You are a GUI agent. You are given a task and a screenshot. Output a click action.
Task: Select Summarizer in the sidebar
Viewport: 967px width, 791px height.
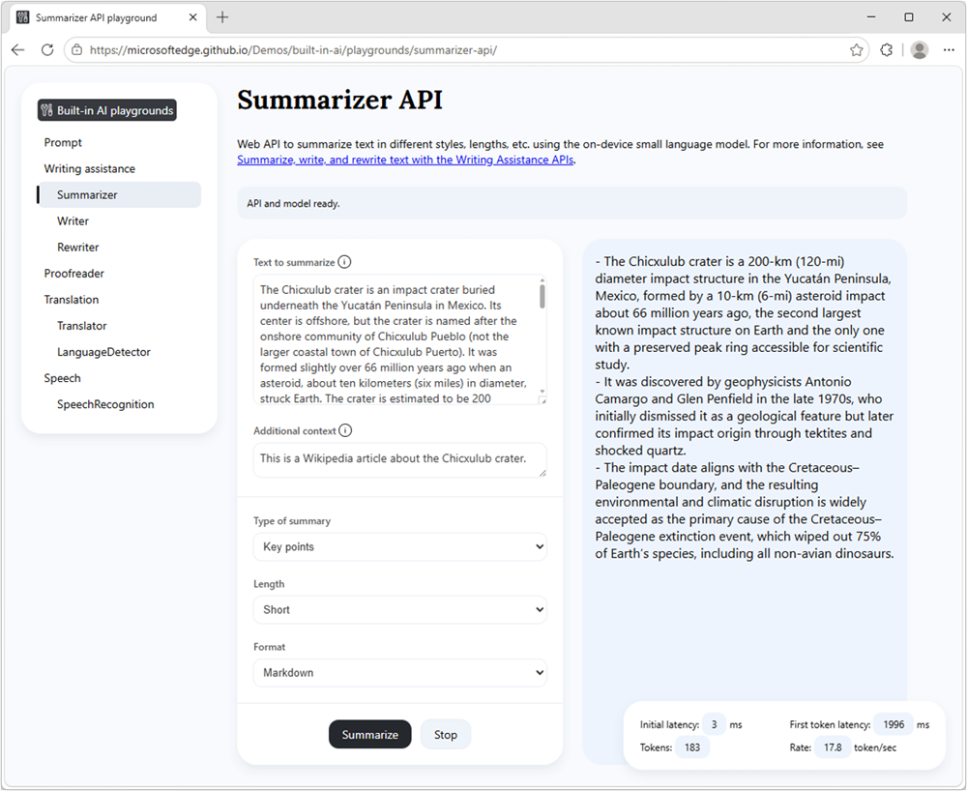(x=119, y=194)
